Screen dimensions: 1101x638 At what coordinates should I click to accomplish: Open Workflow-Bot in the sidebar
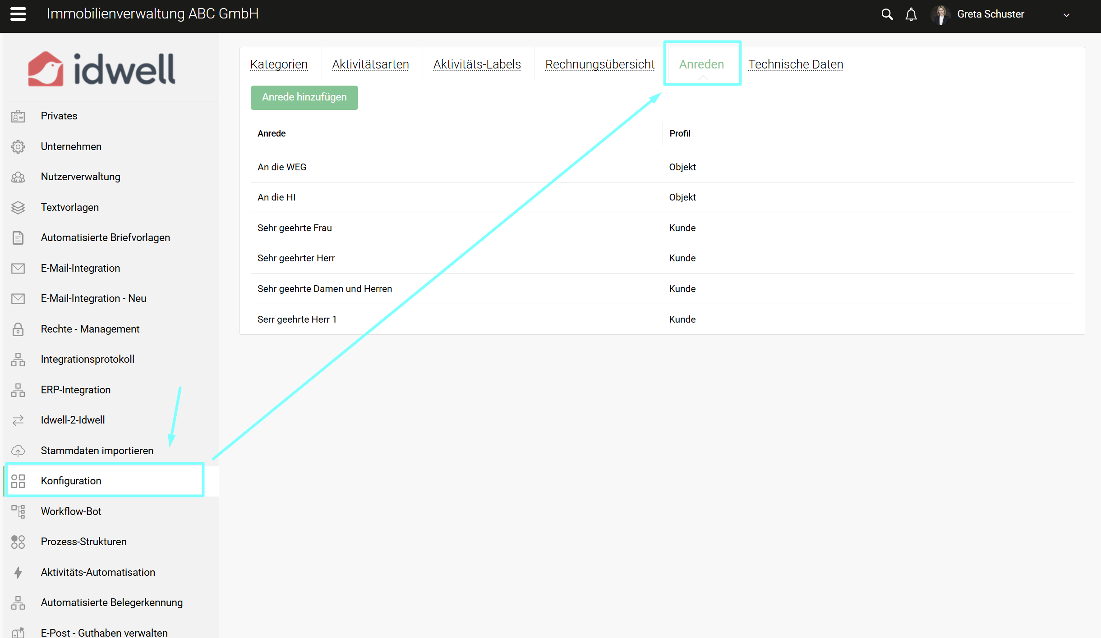[x=71, y=511]
